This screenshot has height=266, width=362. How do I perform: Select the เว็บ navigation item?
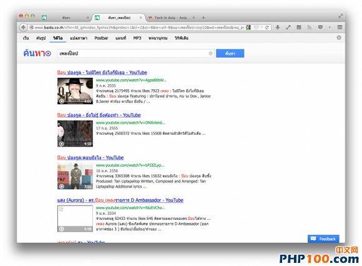point(26,38)
